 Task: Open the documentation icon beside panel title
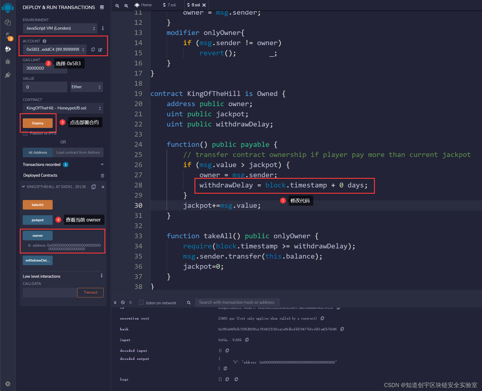(x=102, y=7)
